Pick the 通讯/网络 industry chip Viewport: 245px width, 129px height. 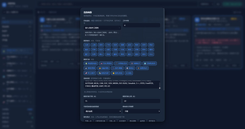click(x=90, y=68)
